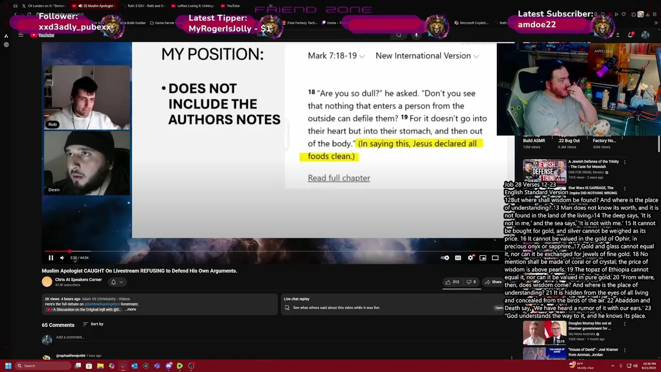Image resolution: width=661 pixels, height=372 pixels.
Task: Open the video settings gear
Action: pos(470,258)
